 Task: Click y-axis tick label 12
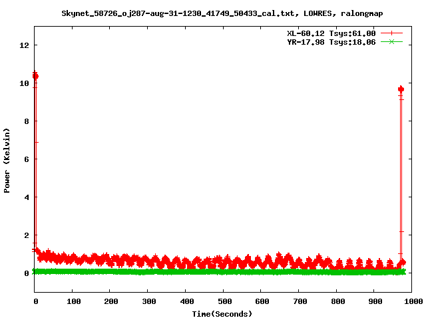pyautogui.click(x=24, y=45)
